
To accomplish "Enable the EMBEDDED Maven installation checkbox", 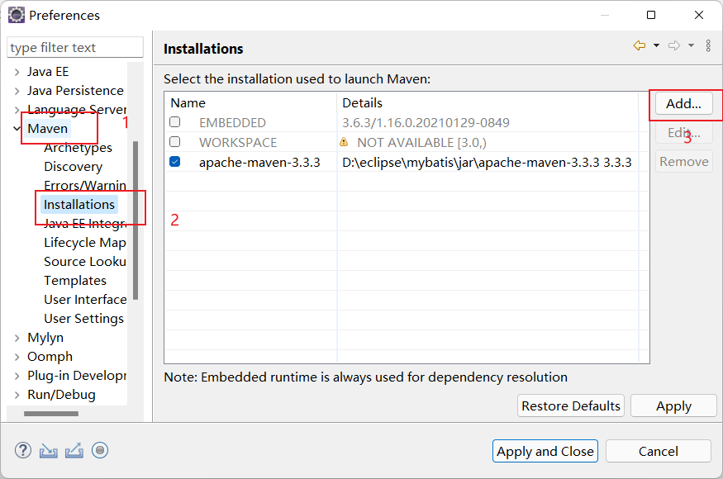I will point(175,122).
